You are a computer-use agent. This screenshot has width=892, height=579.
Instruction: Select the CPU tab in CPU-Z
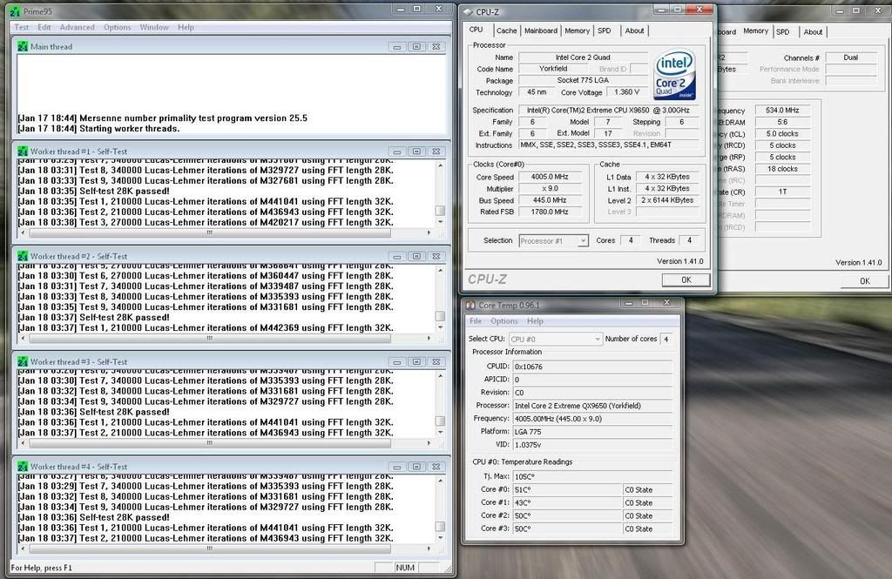(476, 30)
